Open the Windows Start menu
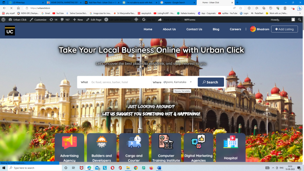Image resolution: width=304 pixels, height=171 pixels. coord(4,168)
